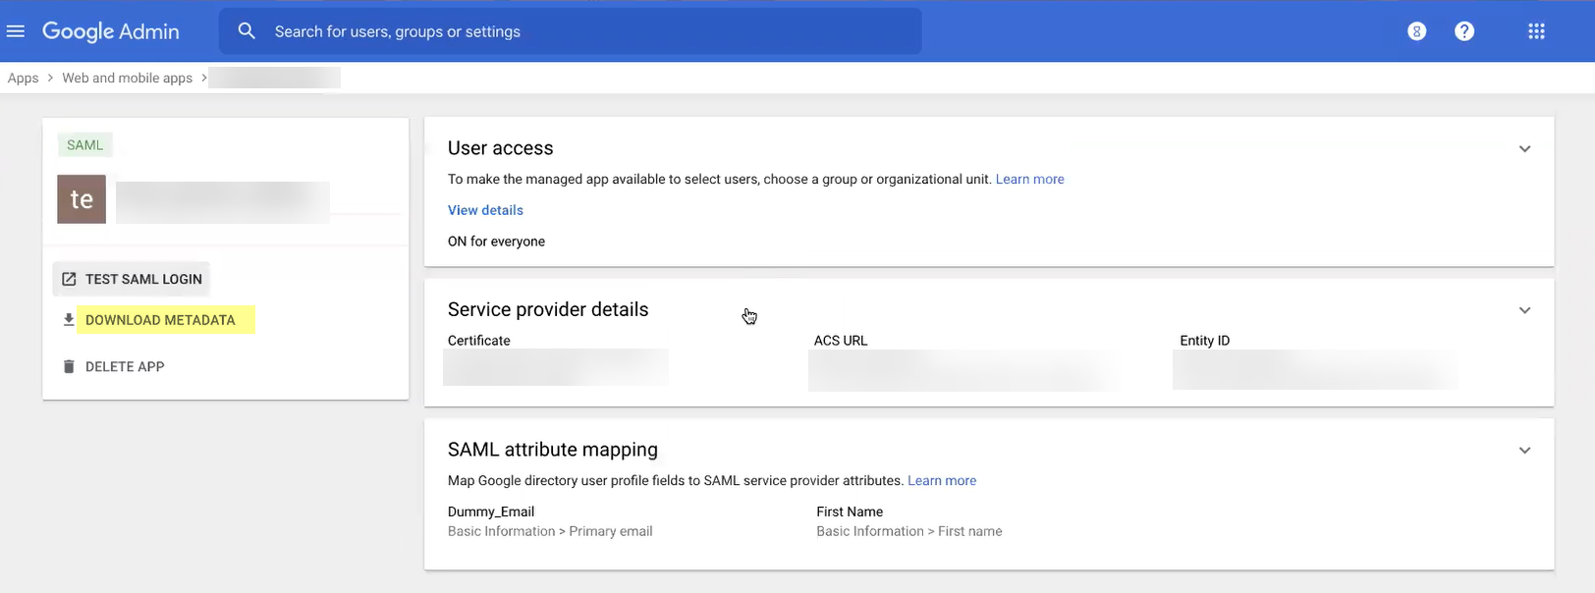1595x593 pixels.
Task: Expand the SAML attribute mapping chevron
Action: 1524,451
